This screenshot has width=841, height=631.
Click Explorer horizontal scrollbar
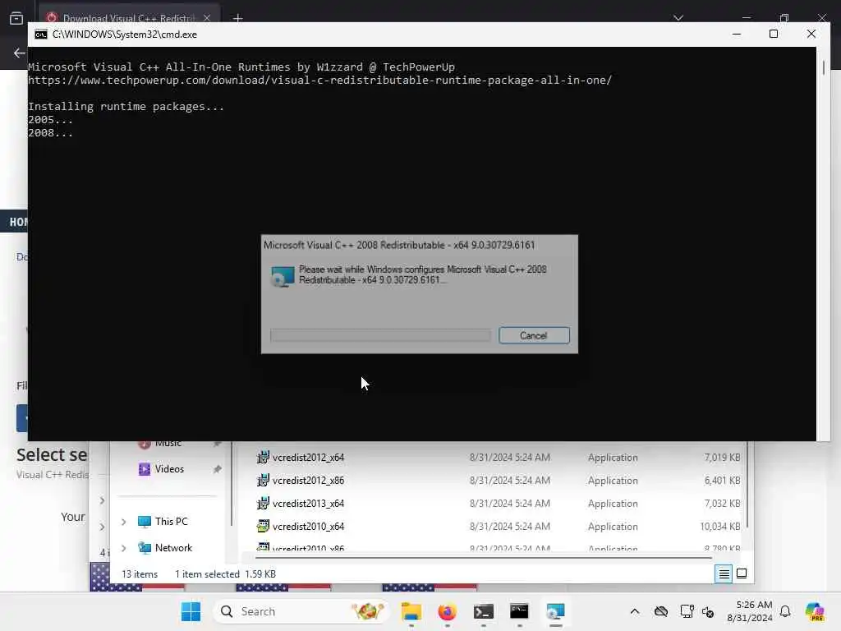pyautogui.click(x=483, y=558)
